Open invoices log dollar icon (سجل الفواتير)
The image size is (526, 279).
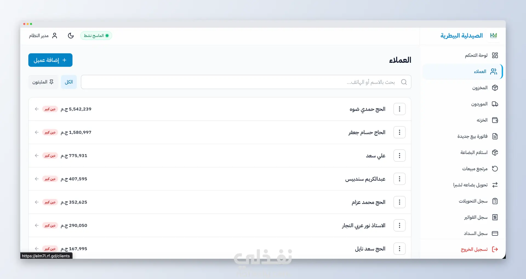pos(495,217)
